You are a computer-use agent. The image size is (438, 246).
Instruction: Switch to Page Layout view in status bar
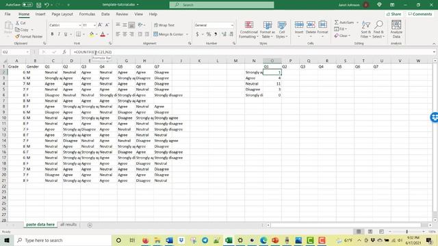coord(370,232)
